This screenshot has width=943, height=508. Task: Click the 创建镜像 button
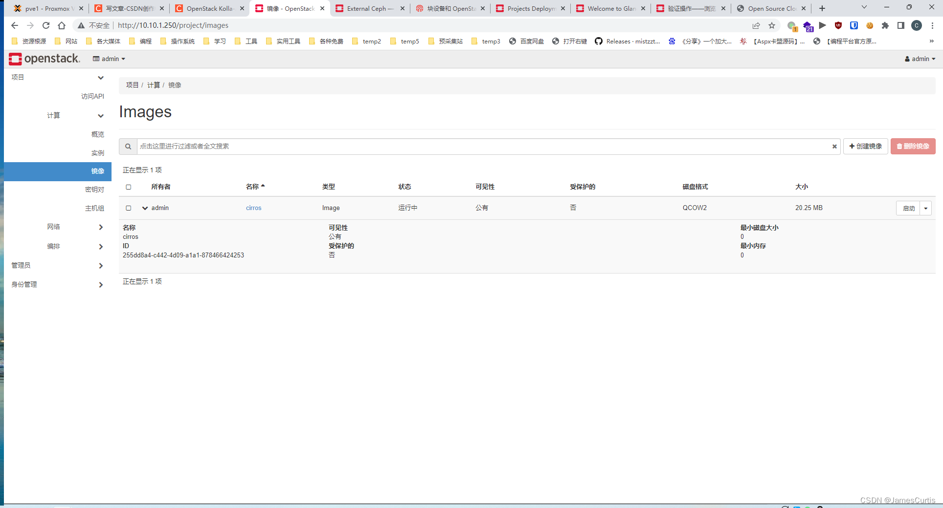(x=865, y=146)
